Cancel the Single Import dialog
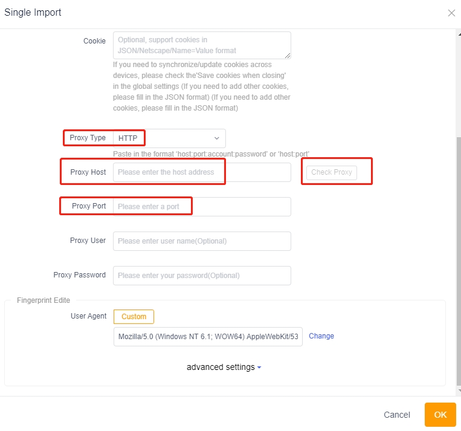The image size is (461, 431). (397, 415)
